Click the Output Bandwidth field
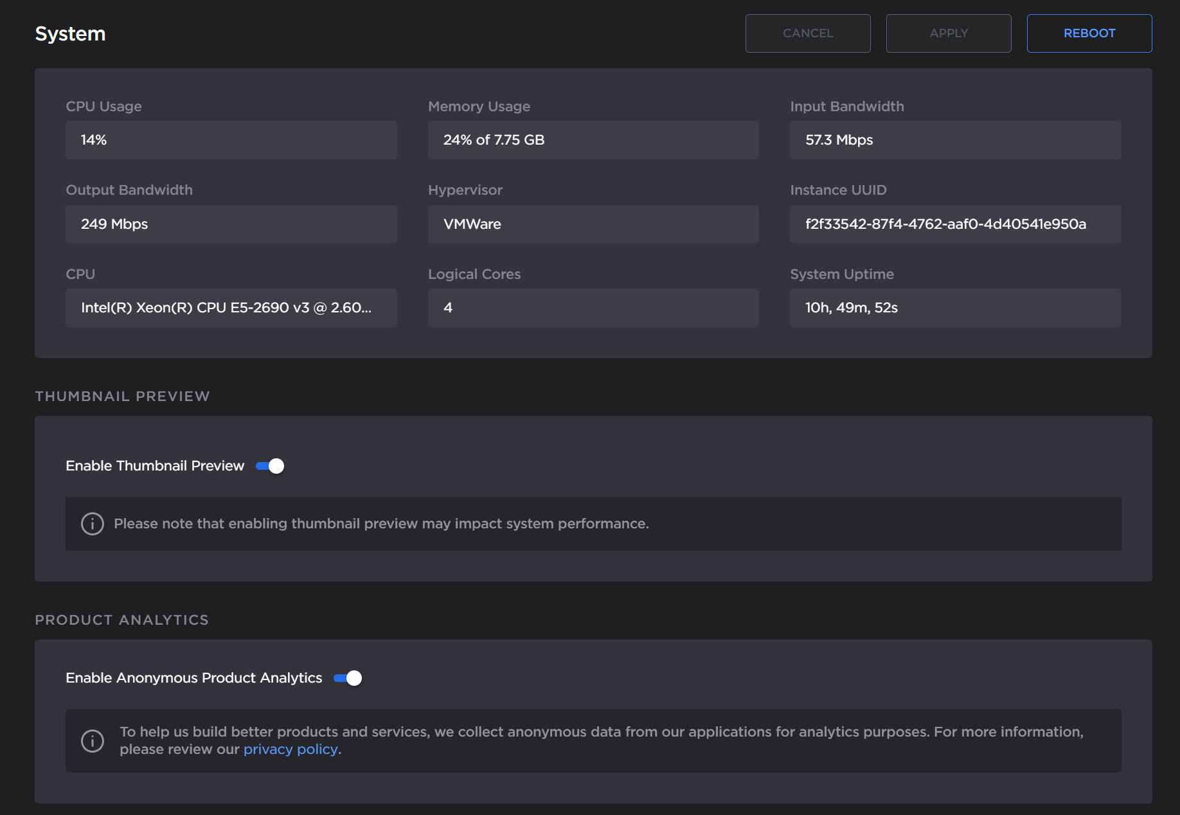 tap(231, 224)
